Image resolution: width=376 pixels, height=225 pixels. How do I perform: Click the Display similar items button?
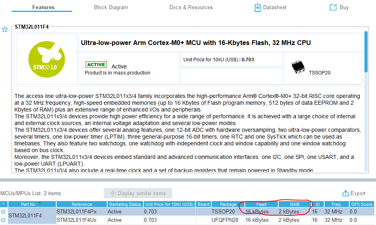138,193
